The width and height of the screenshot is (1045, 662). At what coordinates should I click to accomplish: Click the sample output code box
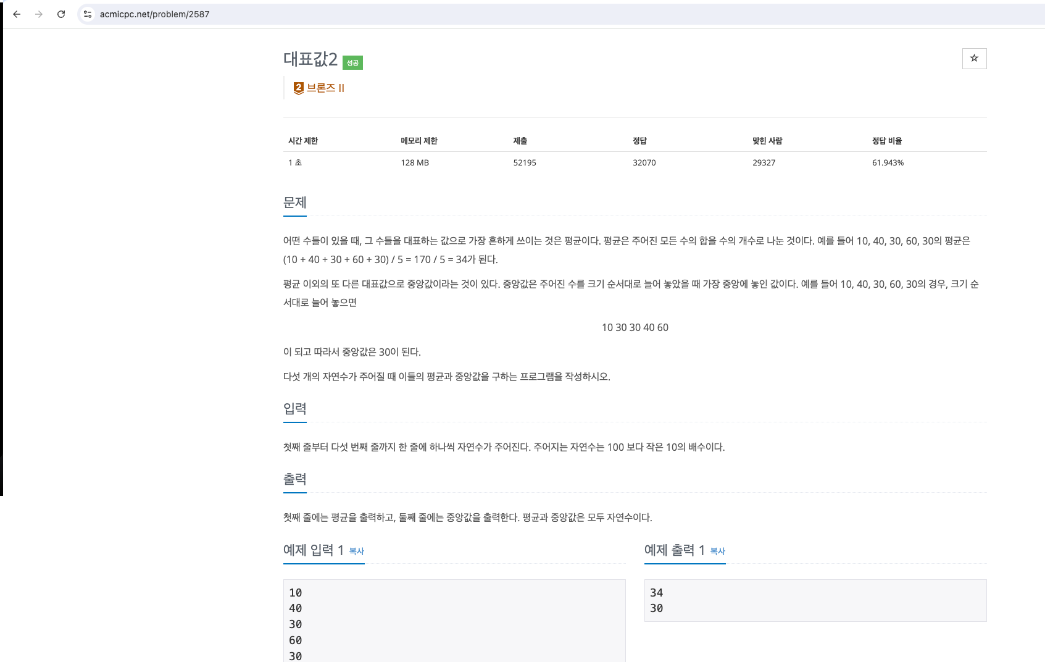815,600
